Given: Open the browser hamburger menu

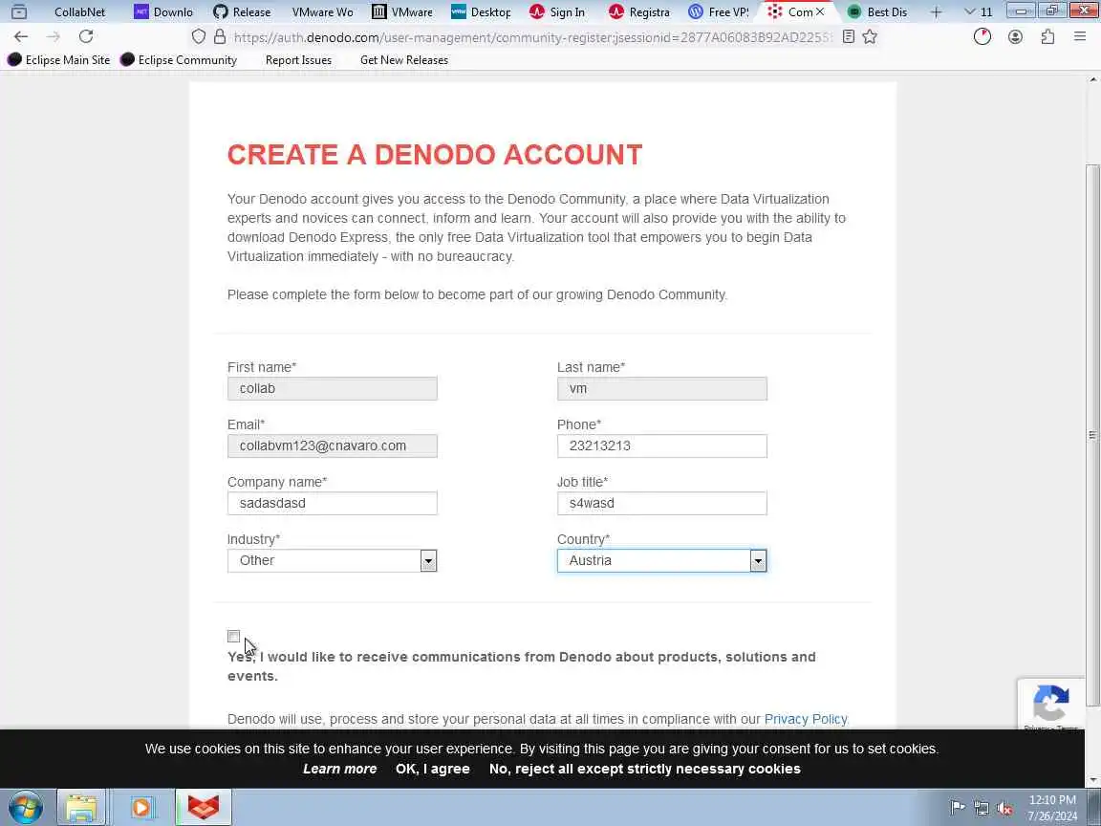Looking at the screenshot, I should (x=1080, y=36).
